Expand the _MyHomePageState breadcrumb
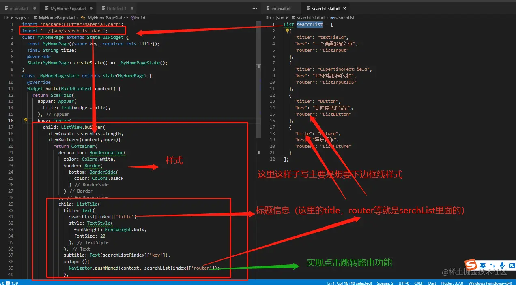Screen dimensions: 516x285 tap(105, 18)
